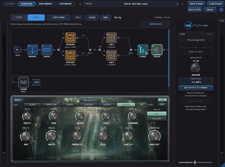The width and height of the screenshot is (225, 167).
Task: Open the About dialog
Action: pos(210,10)
